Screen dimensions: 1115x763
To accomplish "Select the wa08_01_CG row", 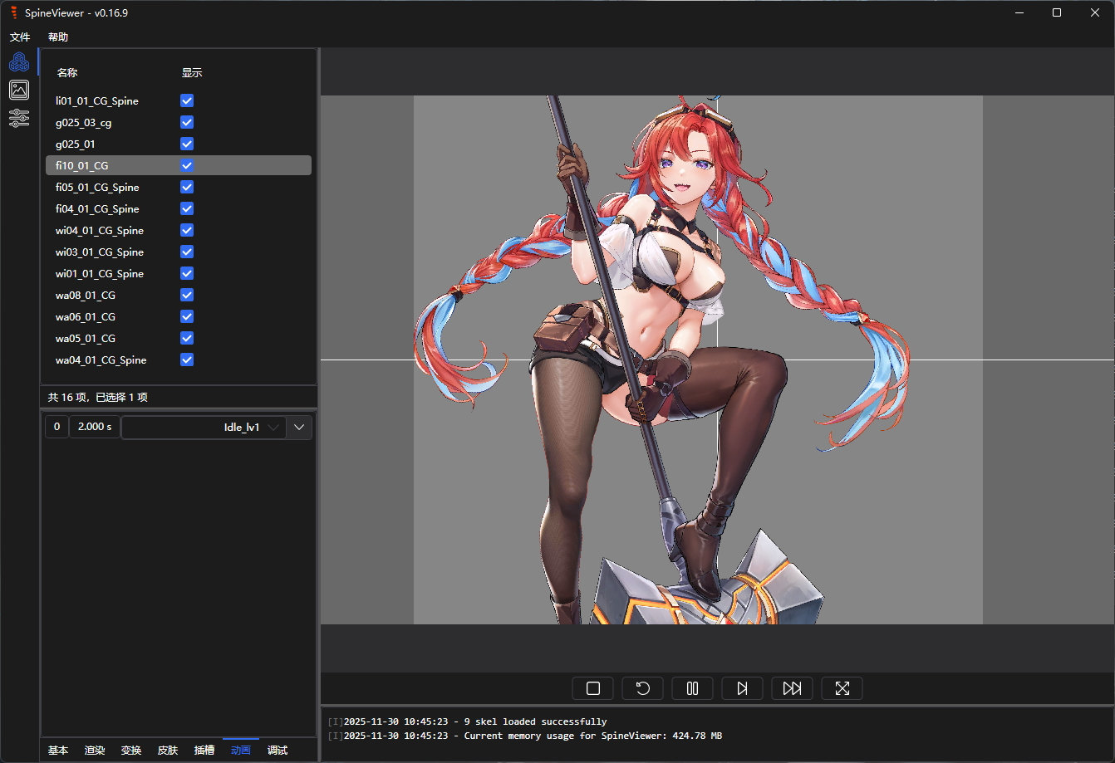I will coord(179,295).
